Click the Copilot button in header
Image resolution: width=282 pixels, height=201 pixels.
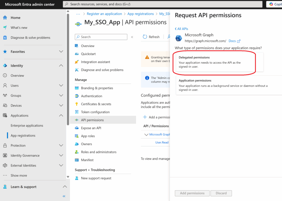click(275, 4)
